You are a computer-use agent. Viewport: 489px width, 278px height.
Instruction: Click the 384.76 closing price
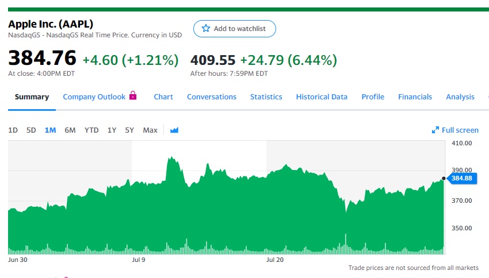click(x=42, y=58)
